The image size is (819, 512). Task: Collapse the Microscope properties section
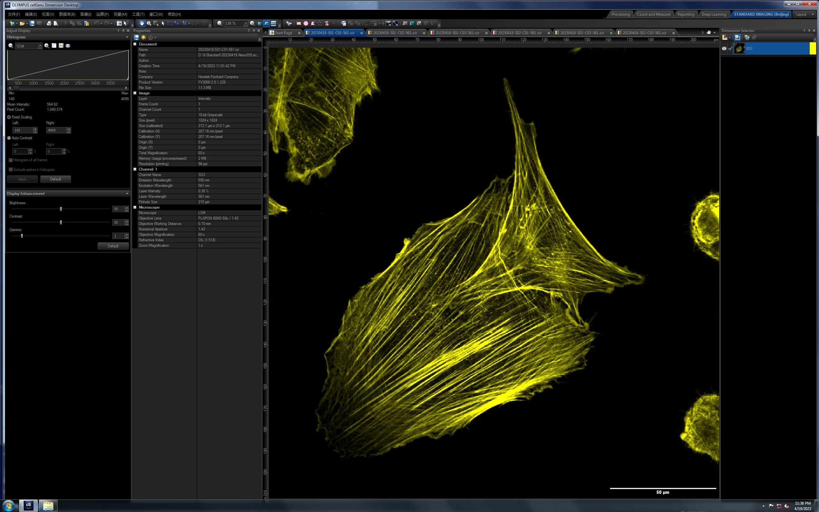(135, 207)
